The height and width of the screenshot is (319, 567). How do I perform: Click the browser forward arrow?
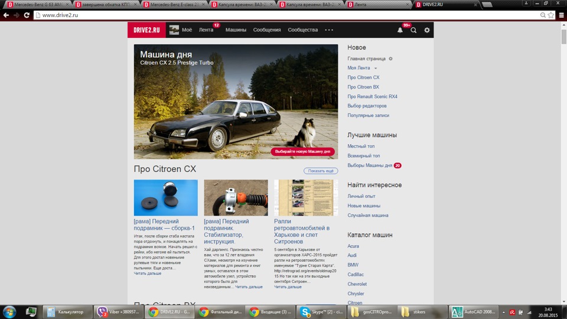(17, 15)
